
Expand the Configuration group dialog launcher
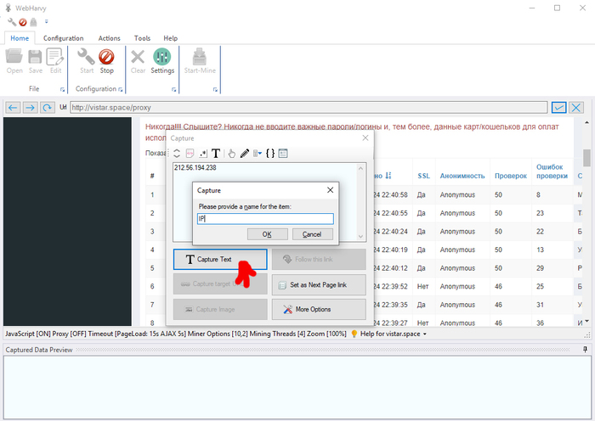(118, 89)
